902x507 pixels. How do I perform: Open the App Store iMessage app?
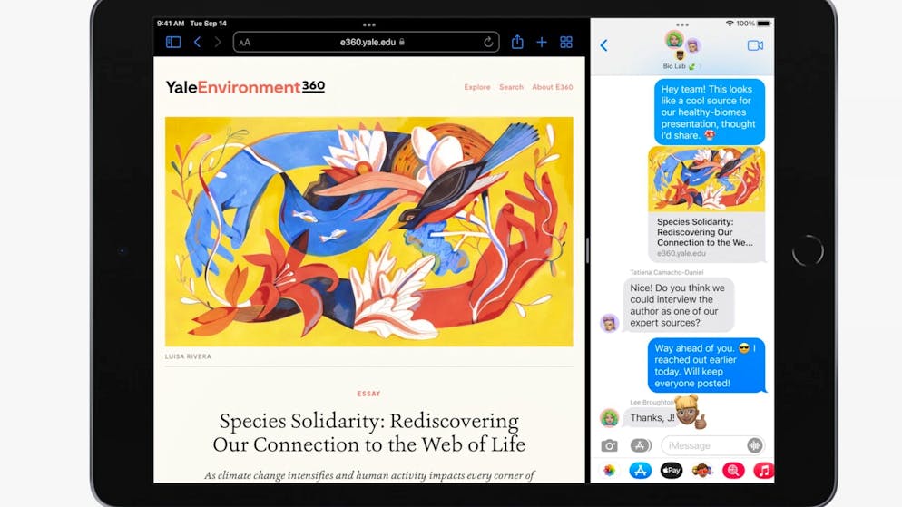[641, 471]
